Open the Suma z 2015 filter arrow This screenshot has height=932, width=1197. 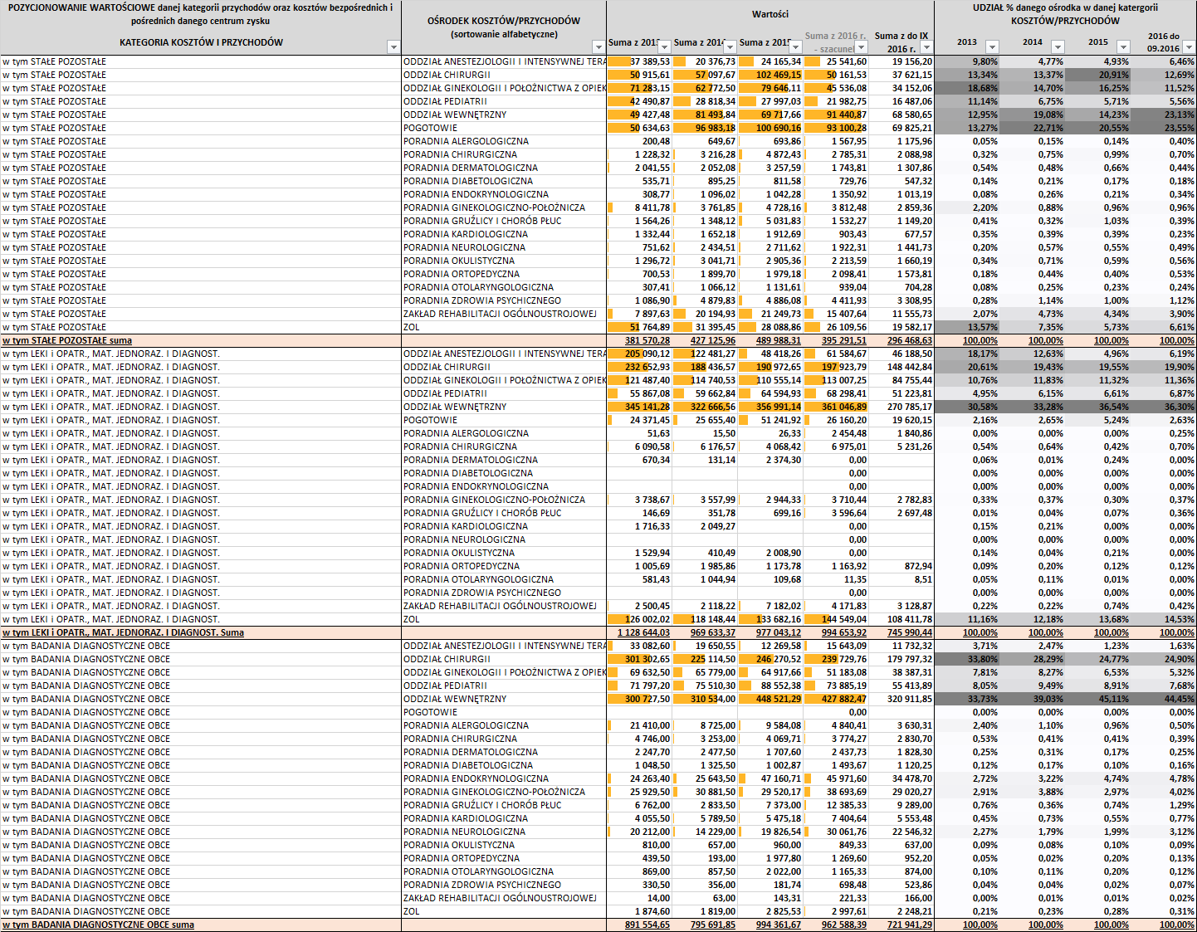(795, 47)
